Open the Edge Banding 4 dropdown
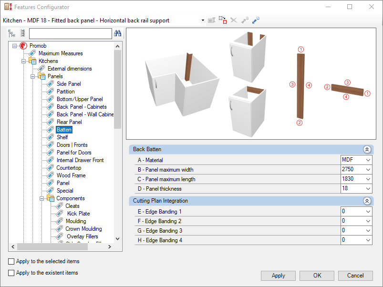Image resolution: width=383 pixels, height=287 pixels. tap(368, 240)
